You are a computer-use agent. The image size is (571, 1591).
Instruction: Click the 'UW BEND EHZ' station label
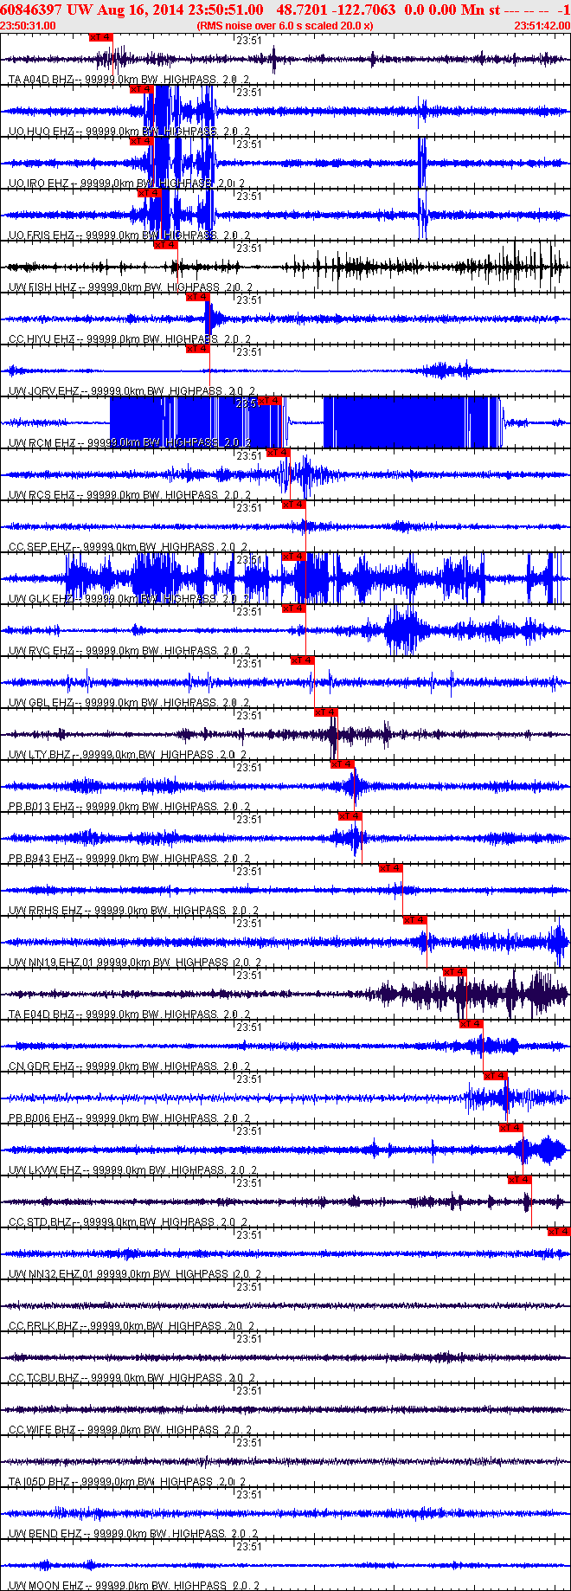pyautogui.click(x=46, y=1534)
